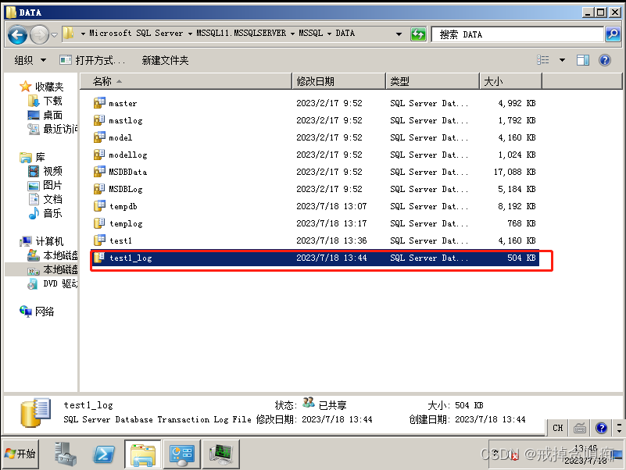The width and height of the screenshot is (626, 470).
Task: Open Windows Explorer help via question mark icon
Action: [605, 60]
